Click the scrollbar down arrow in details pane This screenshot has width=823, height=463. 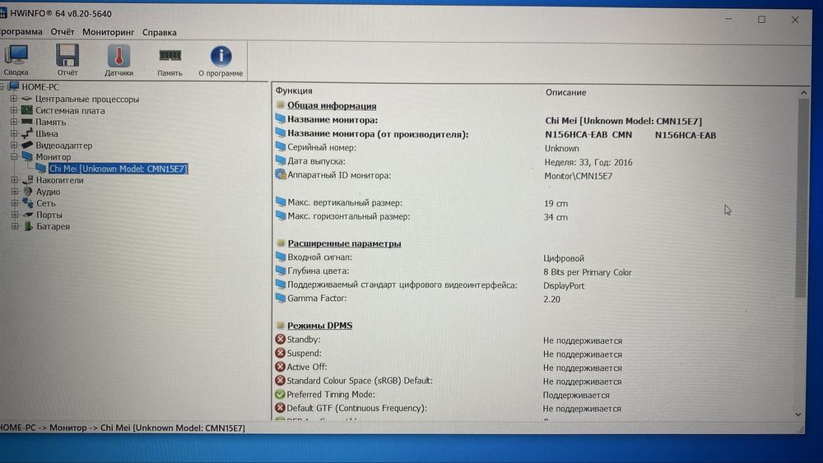click(x=798, y=414)
